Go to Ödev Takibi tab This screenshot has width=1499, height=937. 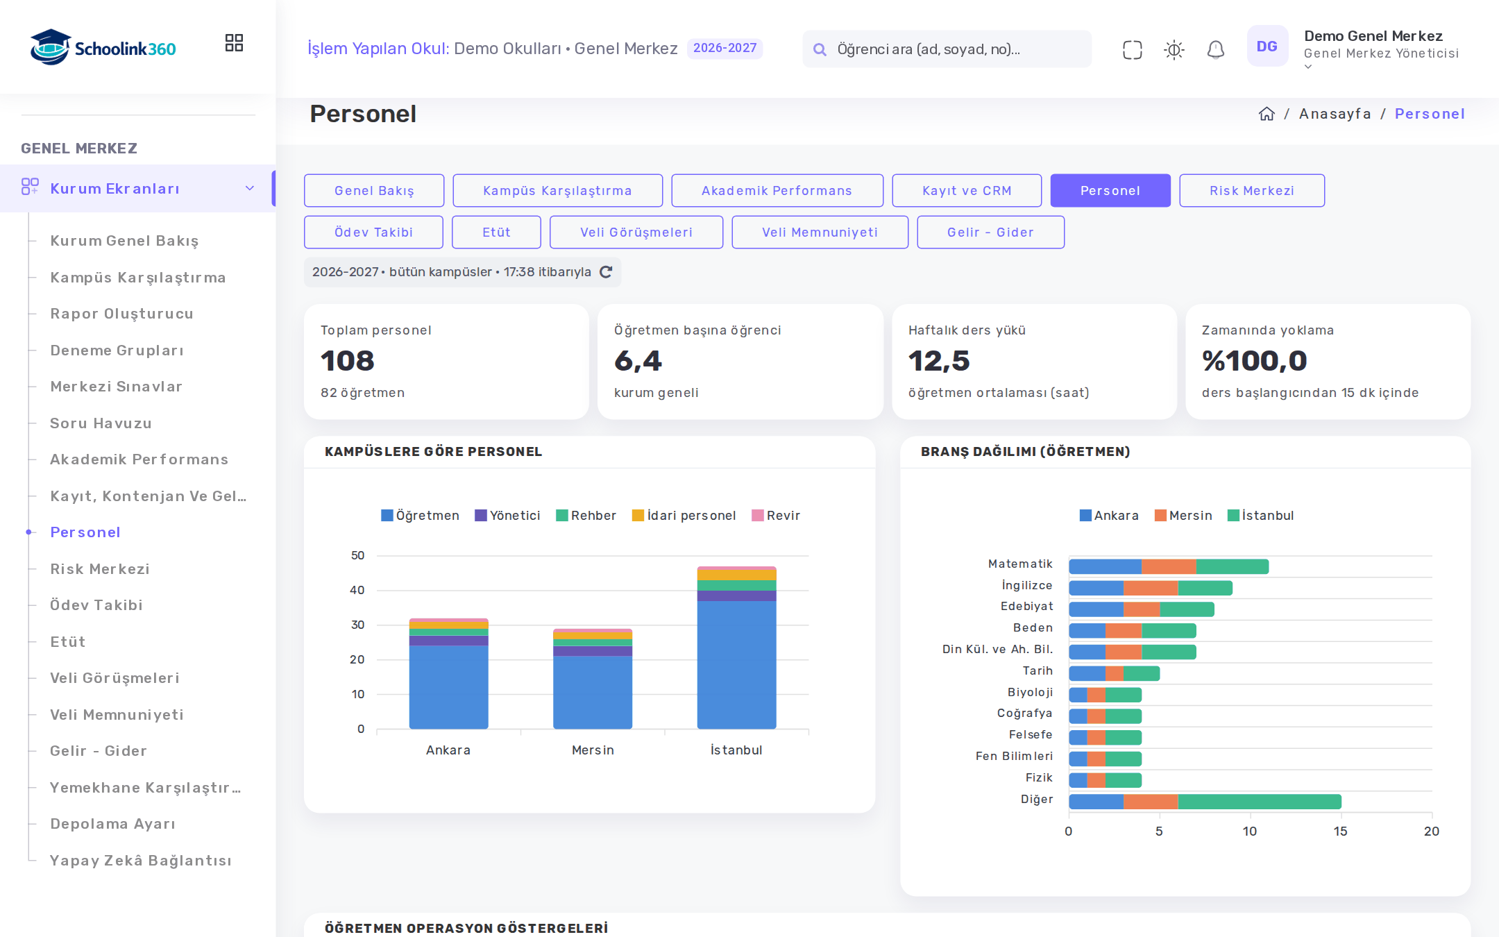[373, 232]
